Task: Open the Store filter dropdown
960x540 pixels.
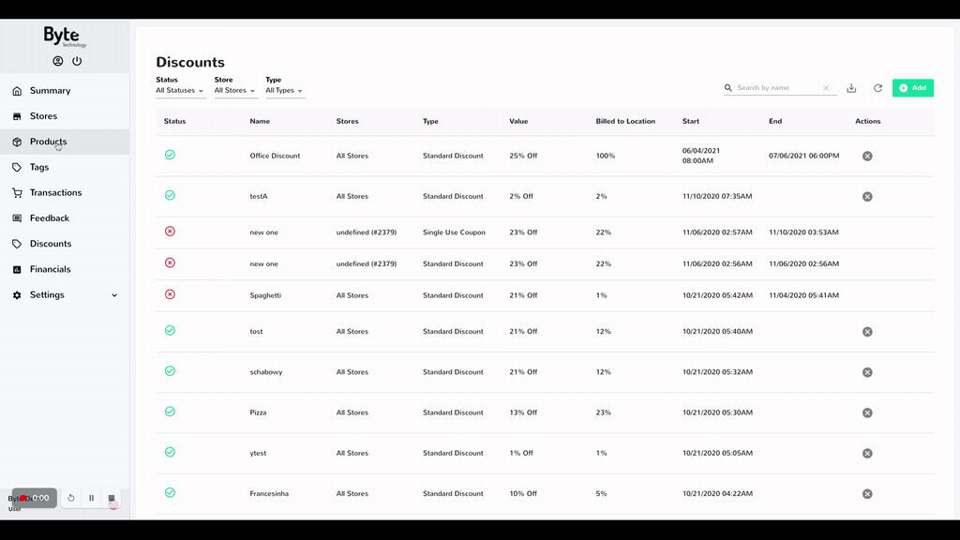Action: tap(234, 91)
